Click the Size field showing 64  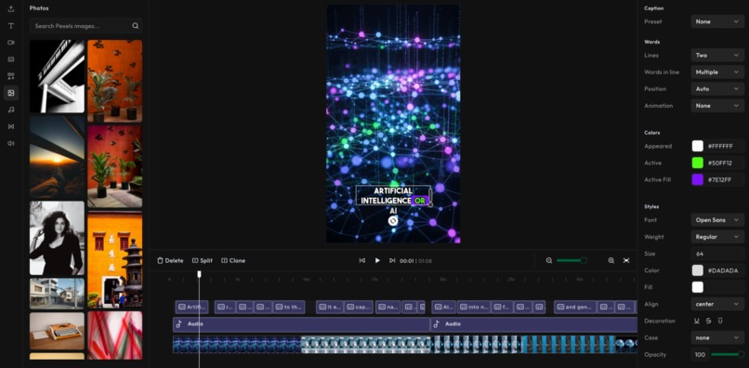click(717, 254)
